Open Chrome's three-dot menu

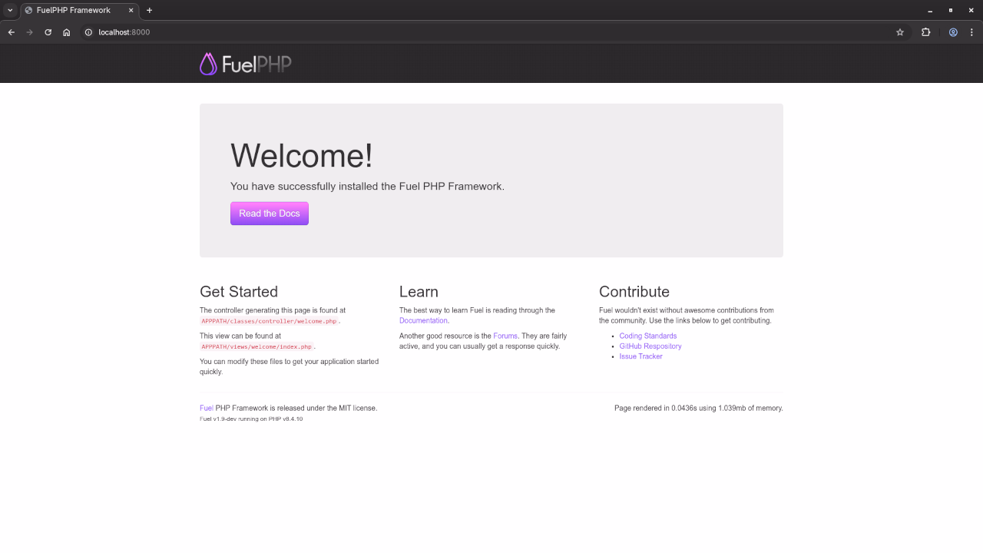click(x=971, y=32)
